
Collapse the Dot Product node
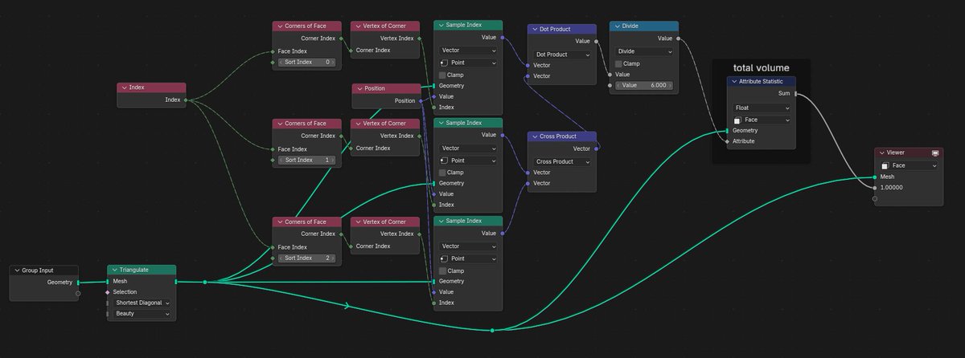pos(534,29)
